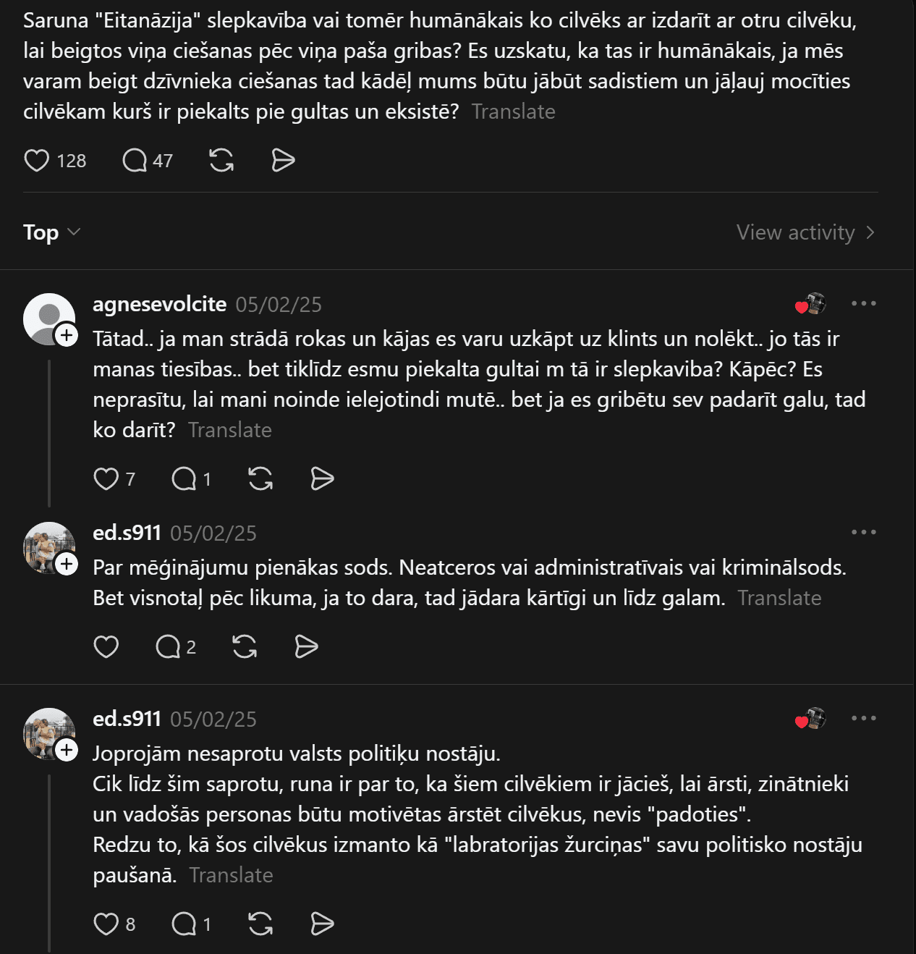The width and height of the screenshot is (916, 954).
Task: Translate the main post text
Action: (513, 111)
